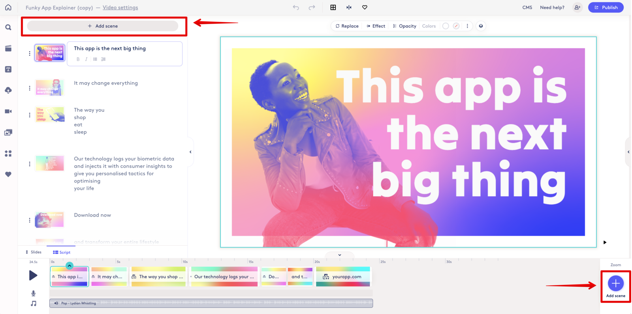Invite a collaborator with add-user icon

coord(577,7)
